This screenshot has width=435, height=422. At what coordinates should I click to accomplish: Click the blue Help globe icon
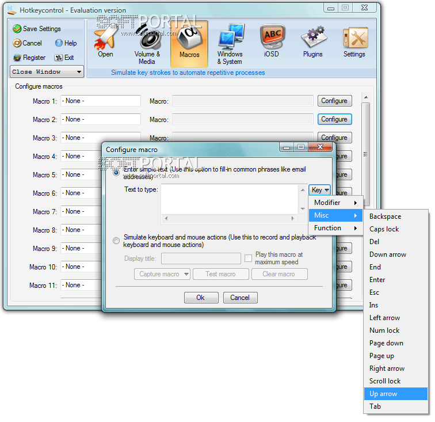click(59, 43)
